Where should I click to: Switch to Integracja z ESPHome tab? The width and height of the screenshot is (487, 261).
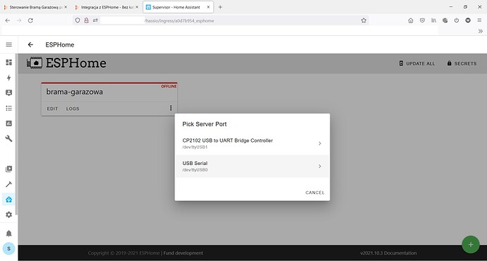point(107,7)
